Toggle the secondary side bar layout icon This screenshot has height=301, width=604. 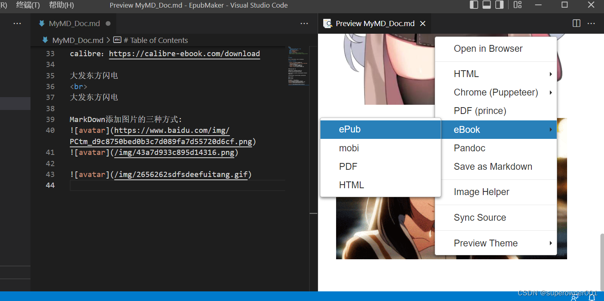click(499, 5)
